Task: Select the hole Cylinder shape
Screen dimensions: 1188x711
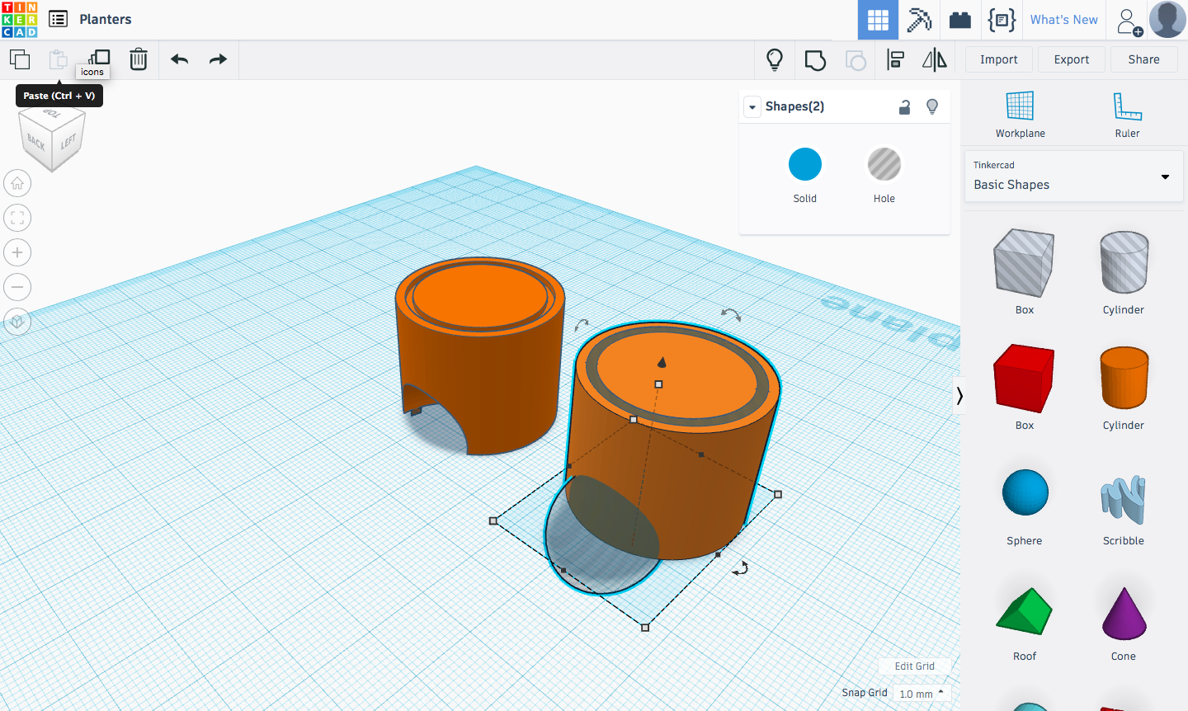Action: tap(1124, 263)
